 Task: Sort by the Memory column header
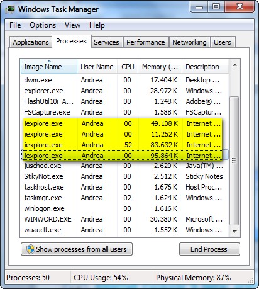click(160, 67)
